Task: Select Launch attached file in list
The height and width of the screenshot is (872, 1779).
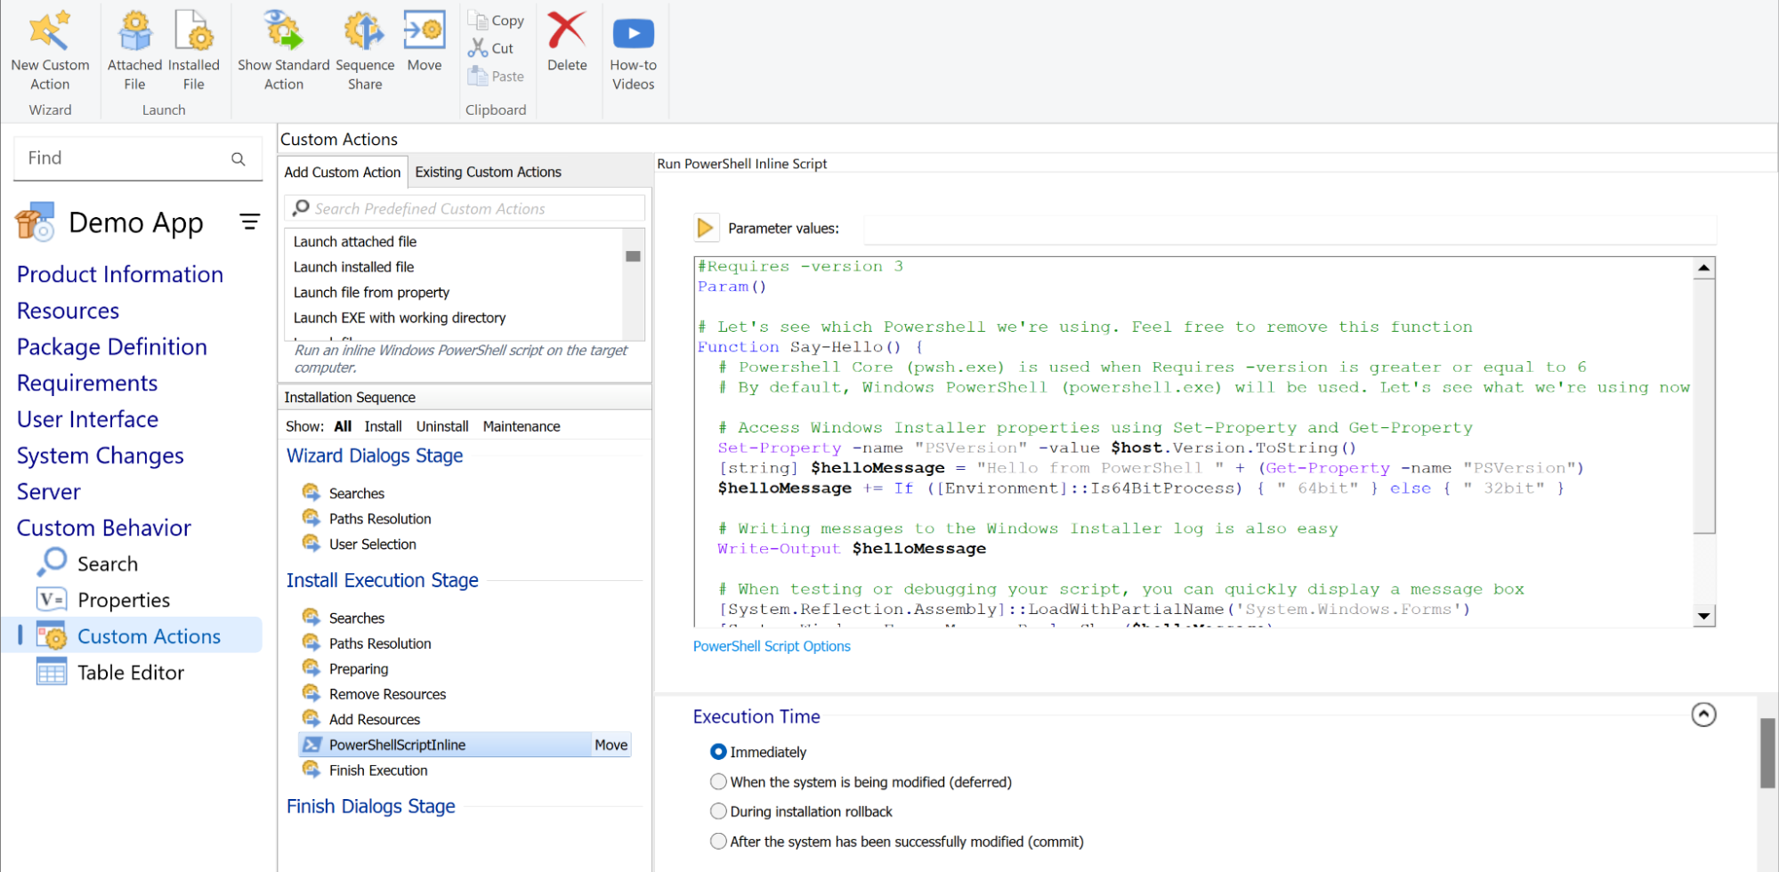Action: [x=355, y=241]
